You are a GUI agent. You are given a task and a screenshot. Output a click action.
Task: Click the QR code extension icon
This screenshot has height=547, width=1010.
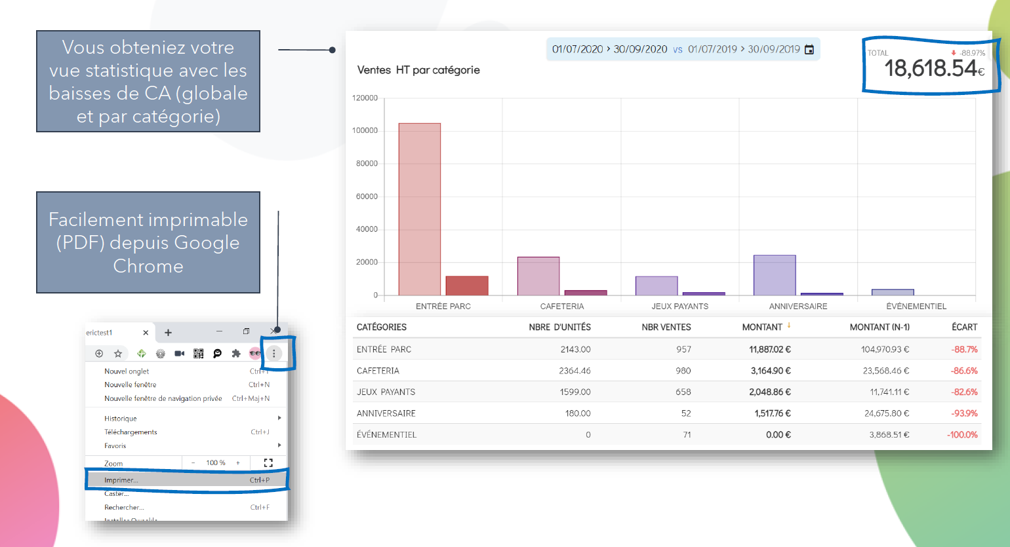[x=199, y=354]
